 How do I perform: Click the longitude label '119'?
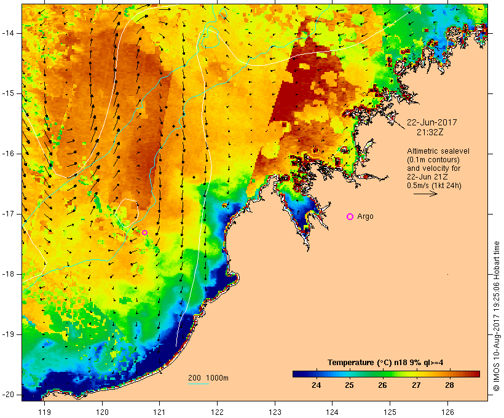(x=44, y=412)
